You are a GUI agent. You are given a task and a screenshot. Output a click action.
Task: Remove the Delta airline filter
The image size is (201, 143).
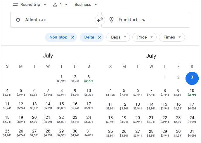99,37
